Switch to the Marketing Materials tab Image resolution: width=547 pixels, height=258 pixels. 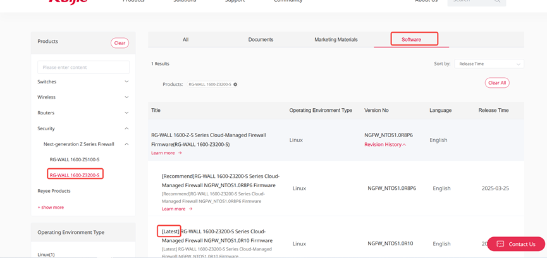pos(336,40)
